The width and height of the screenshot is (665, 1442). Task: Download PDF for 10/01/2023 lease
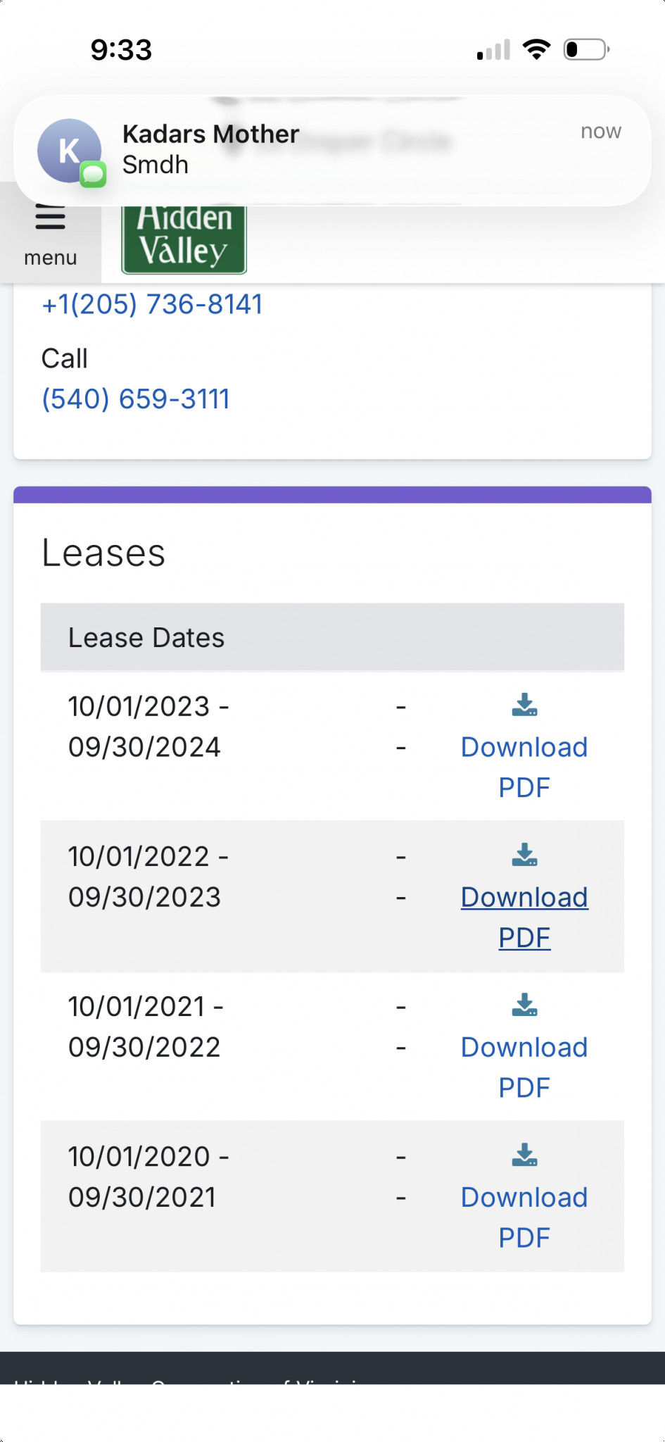524,767
